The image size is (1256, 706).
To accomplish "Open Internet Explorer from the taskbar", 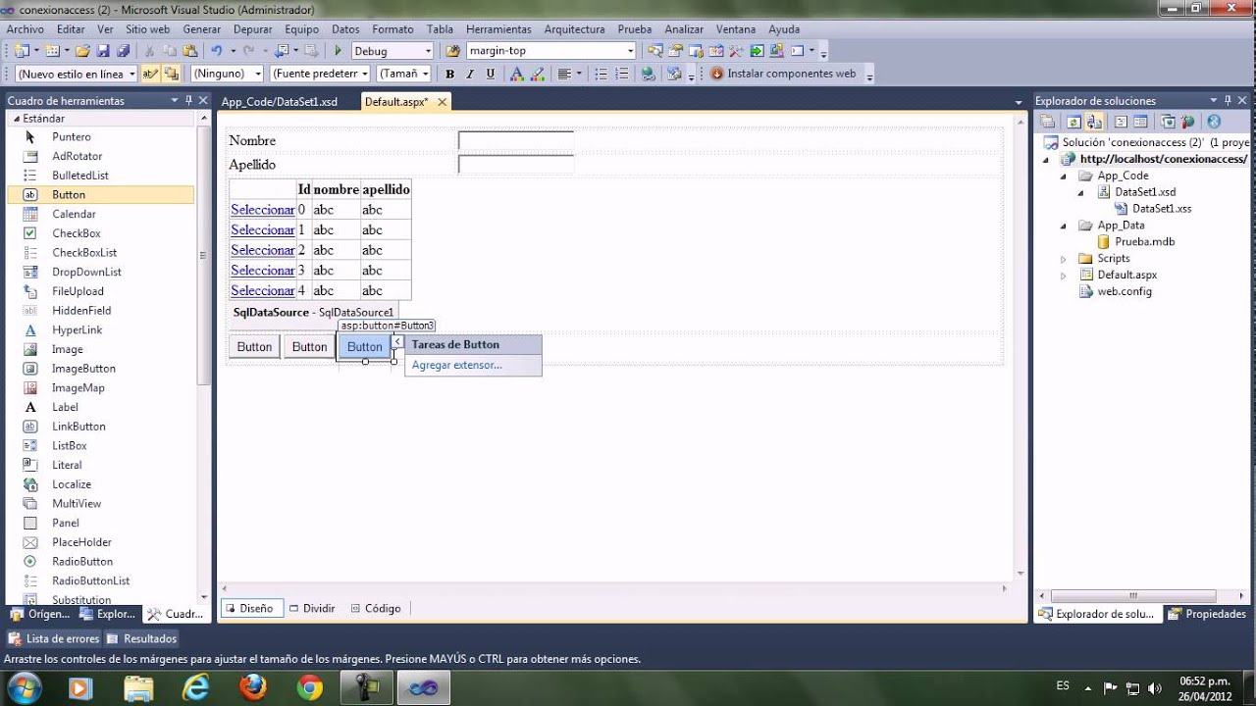I will click(196, 687).
